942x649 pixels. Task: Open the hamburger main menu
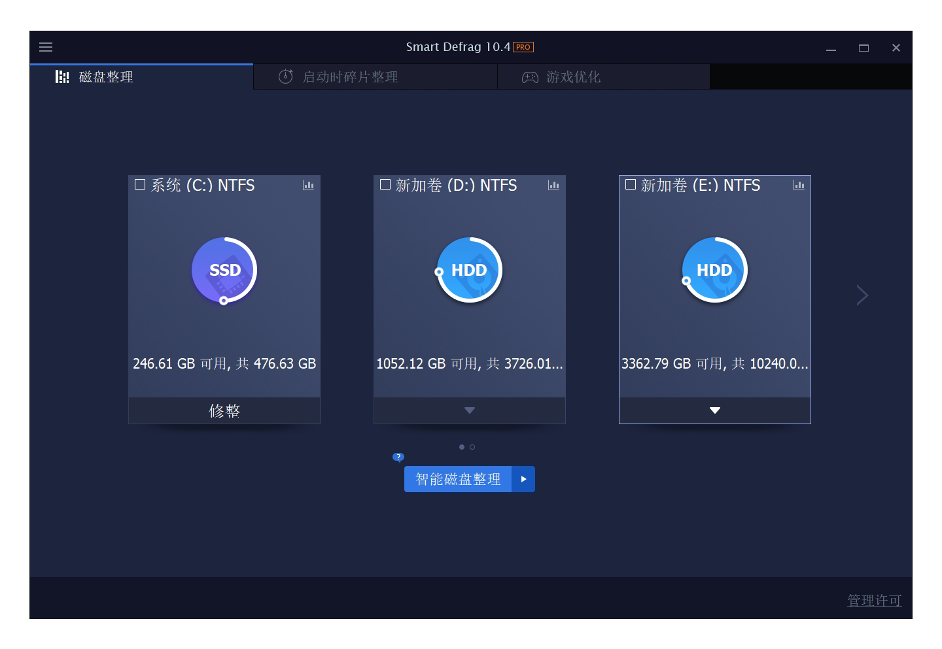coord(46,47)
